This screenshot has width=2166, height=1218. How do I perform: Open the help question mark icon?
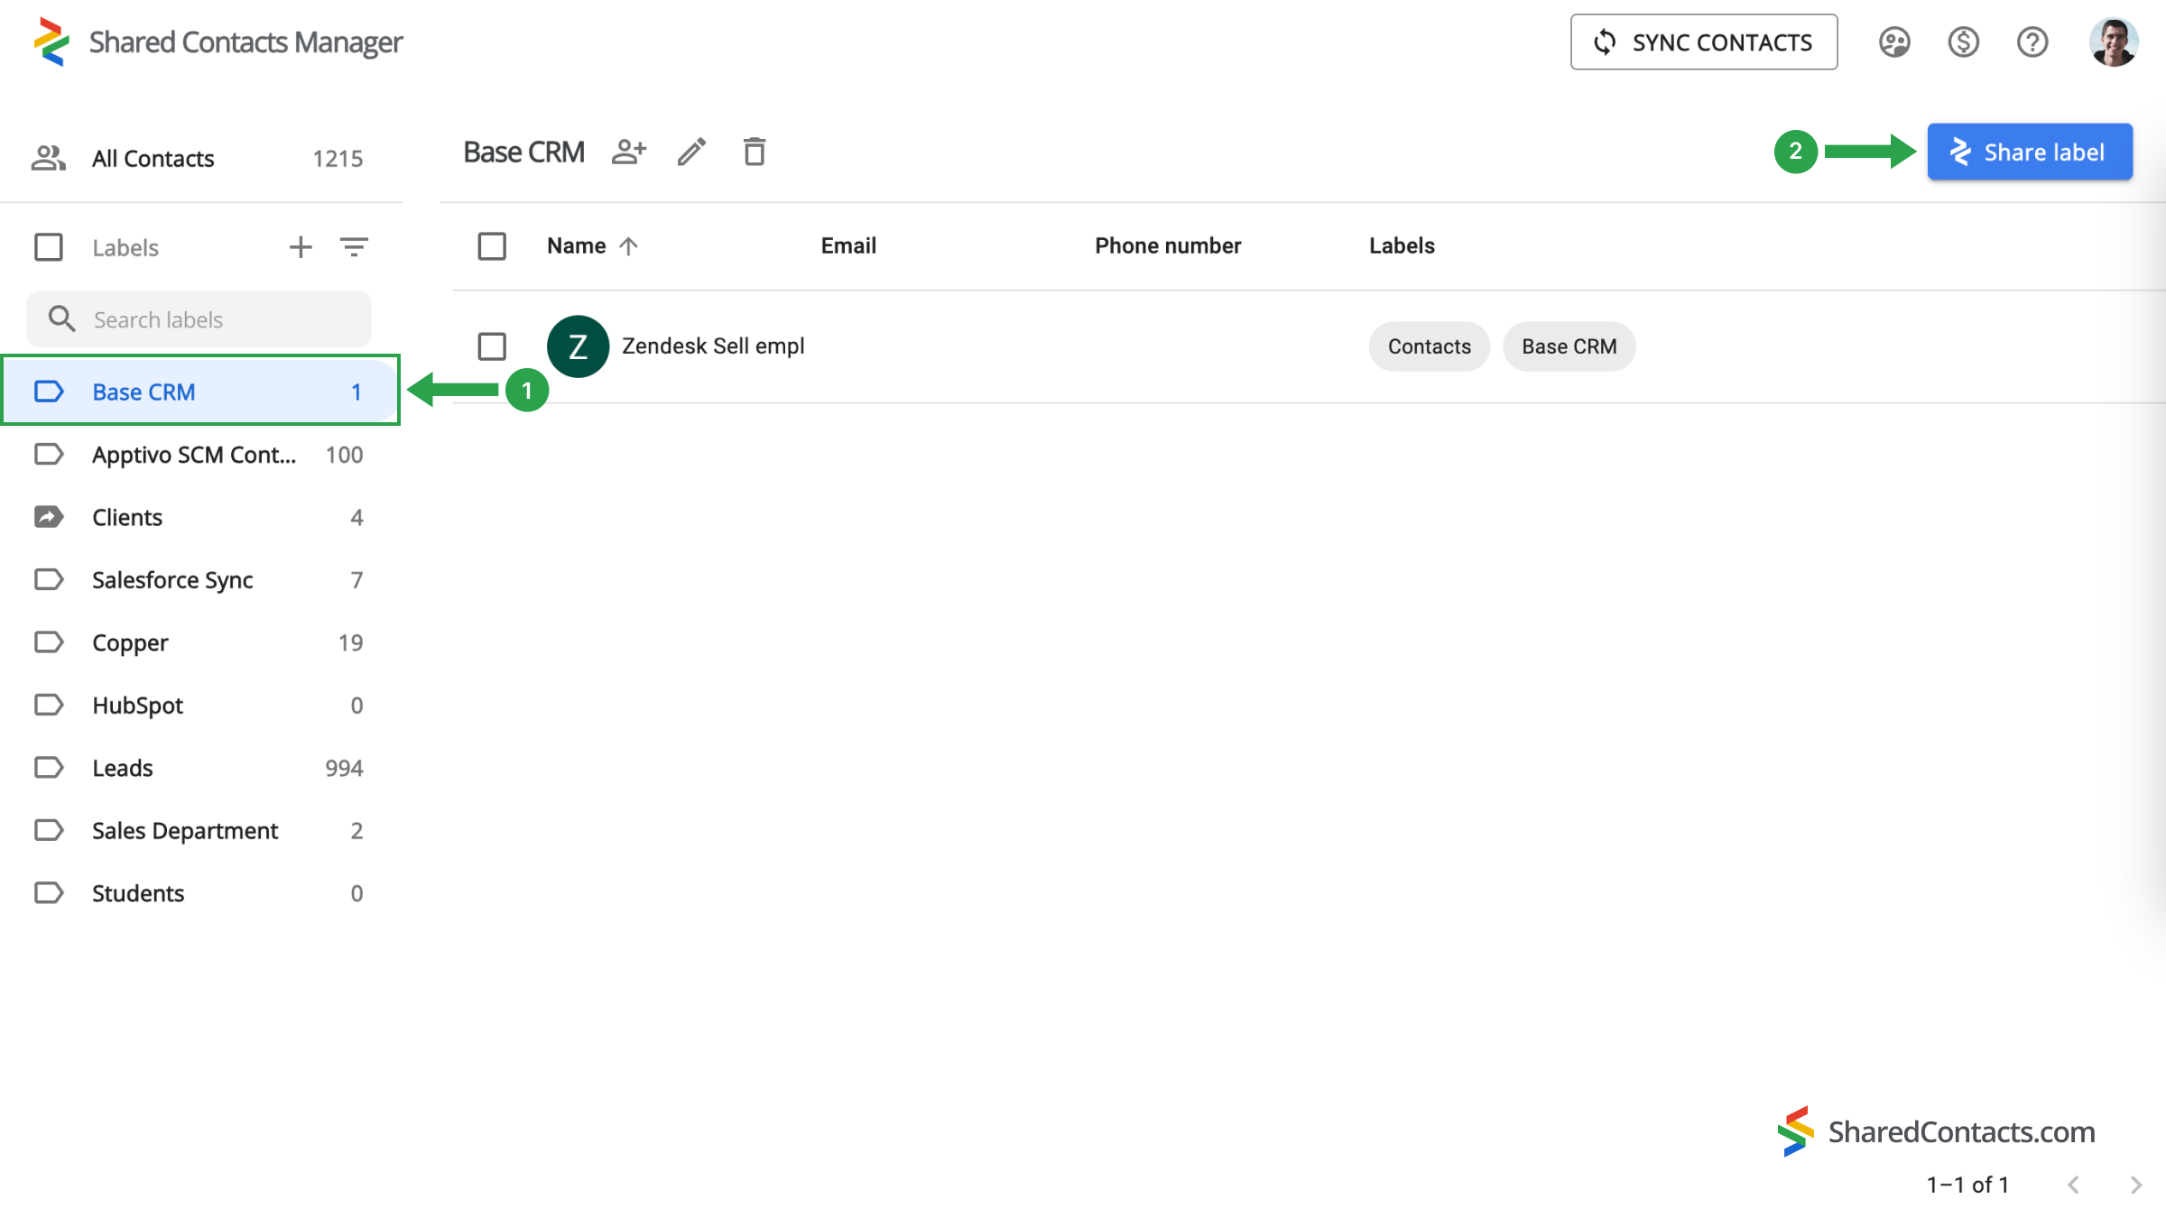(x=2032, y=42)
